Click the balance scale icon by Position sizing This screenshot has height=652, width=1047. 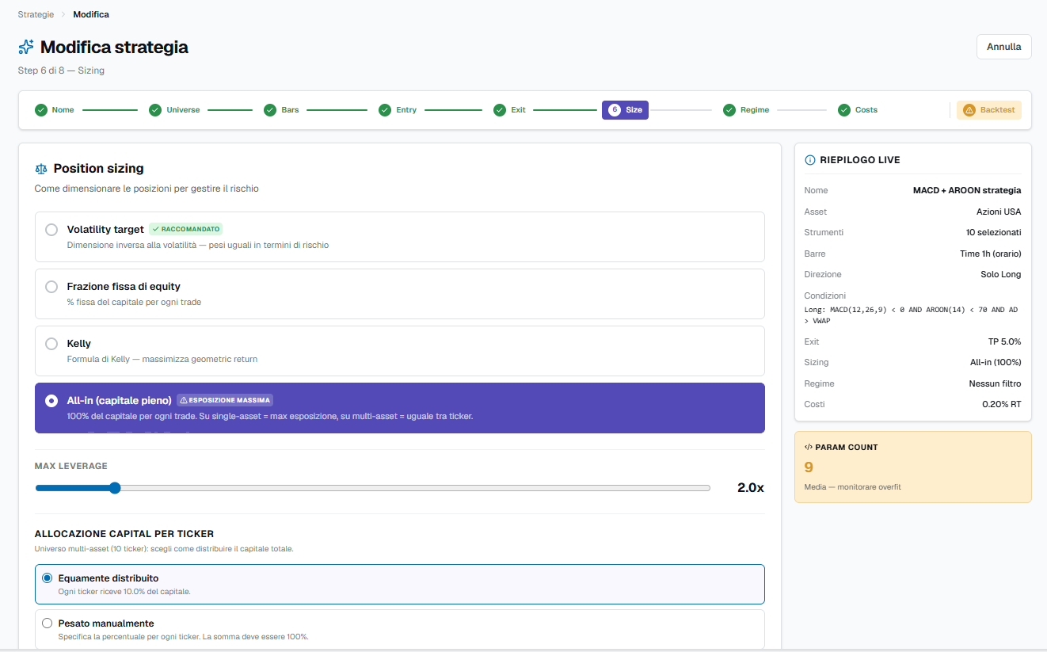(x=41, y=169)
